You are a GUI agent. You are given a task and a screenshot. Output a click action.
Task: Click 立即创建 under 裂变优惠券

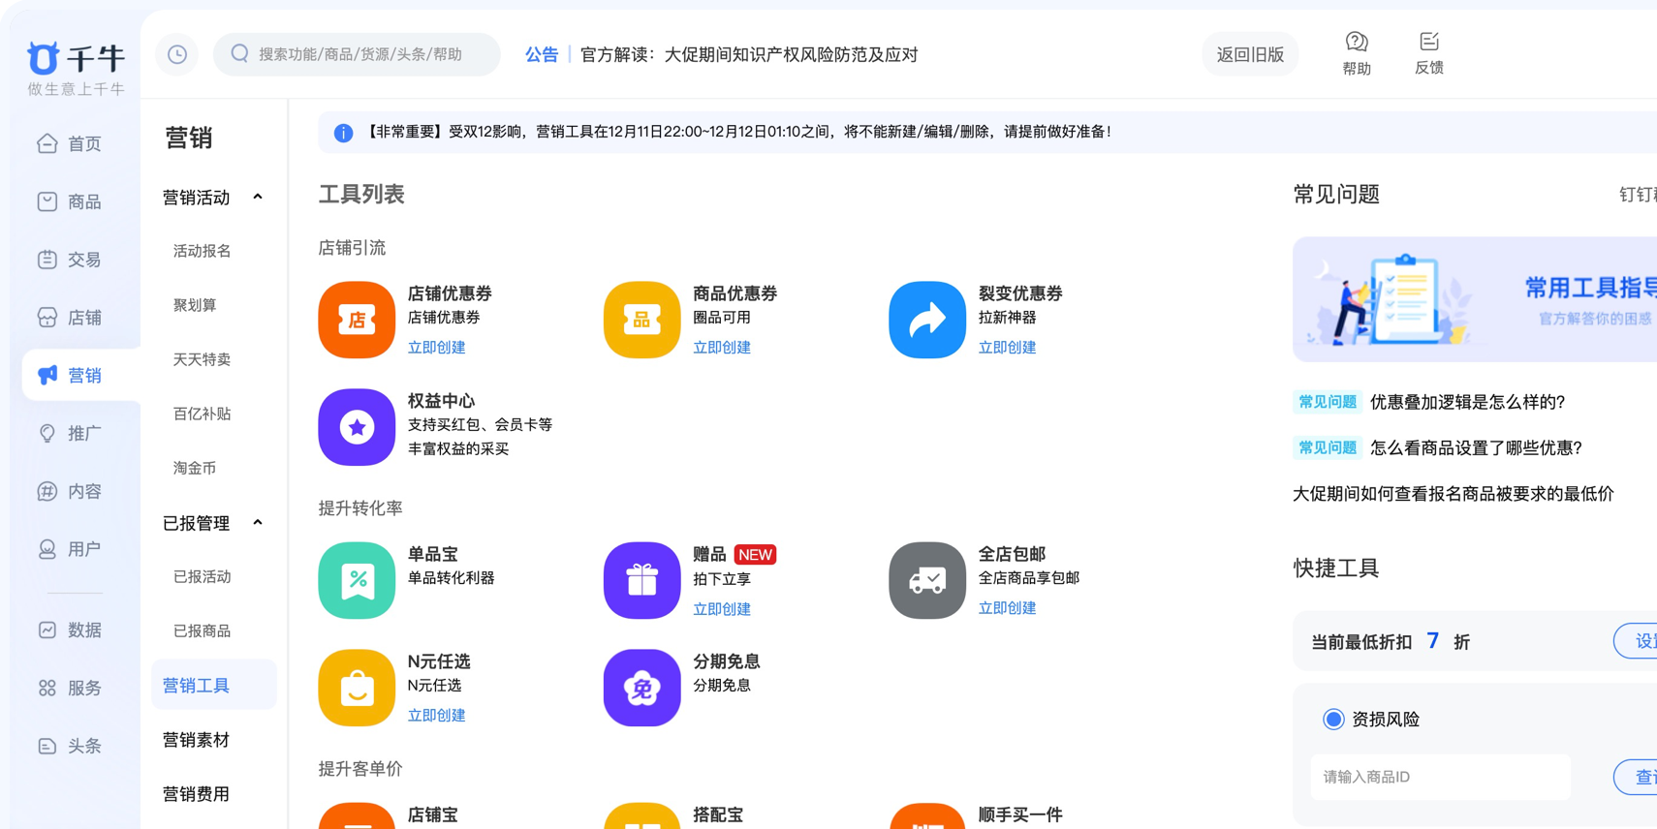pos(1007,348)
